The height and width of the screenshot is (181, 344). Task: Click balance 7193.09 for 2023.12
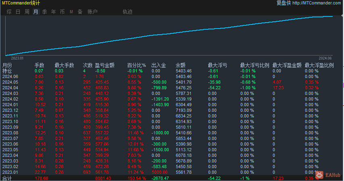[183, 110]
